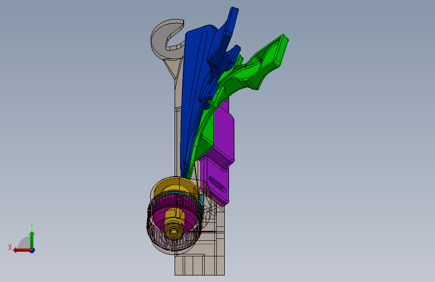Click the blue Z axis origin dot

tap(33, 250)
